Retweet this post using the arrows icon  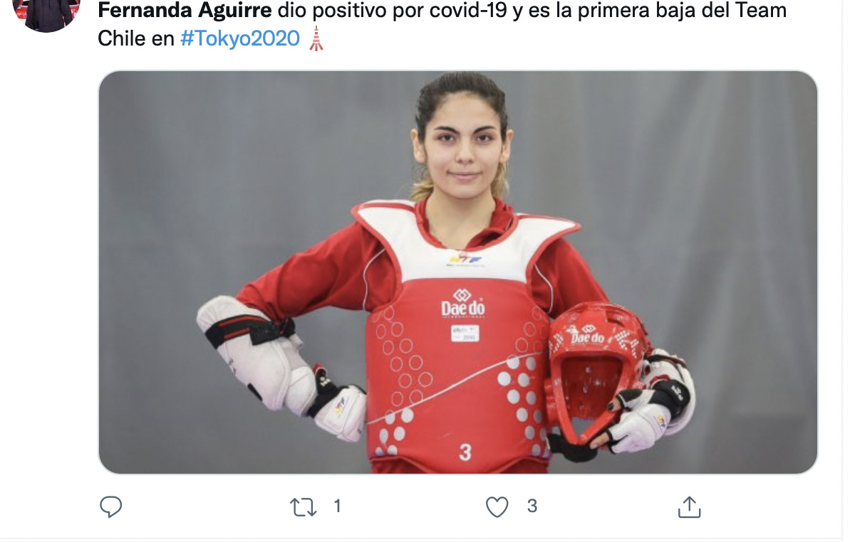[x=304, y=506]
